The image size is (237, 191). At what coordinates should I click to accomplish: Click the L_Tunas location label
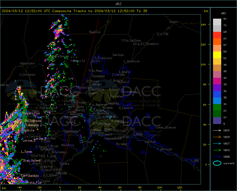tap(27, 152)
